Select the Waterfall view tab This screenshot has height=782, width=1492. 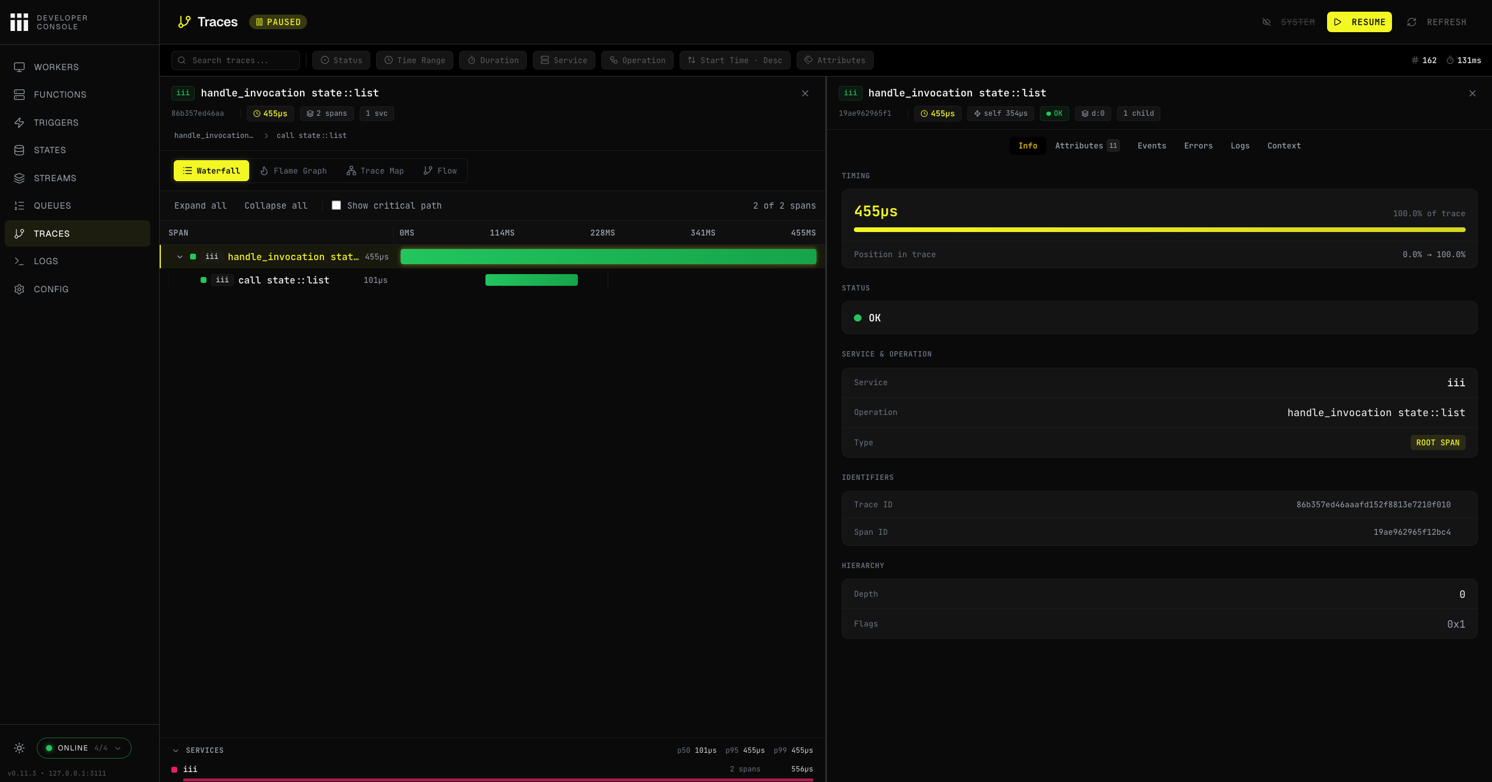[x=211, y=171]
